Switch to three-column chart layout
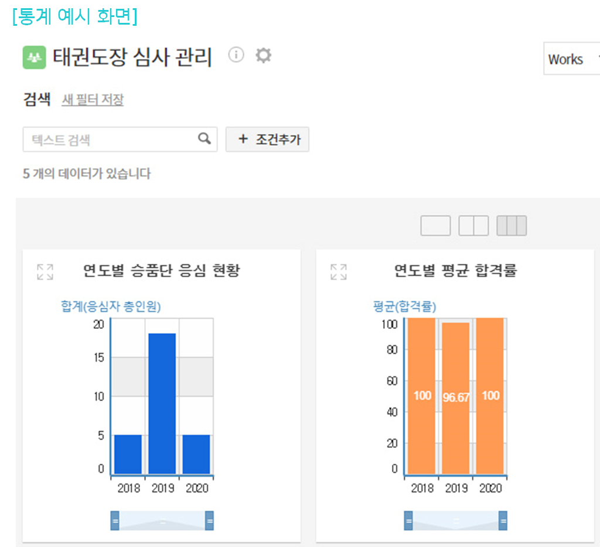The height and width of the screenshot is (547, 600). pyautogui.click(x=512, y=226)
